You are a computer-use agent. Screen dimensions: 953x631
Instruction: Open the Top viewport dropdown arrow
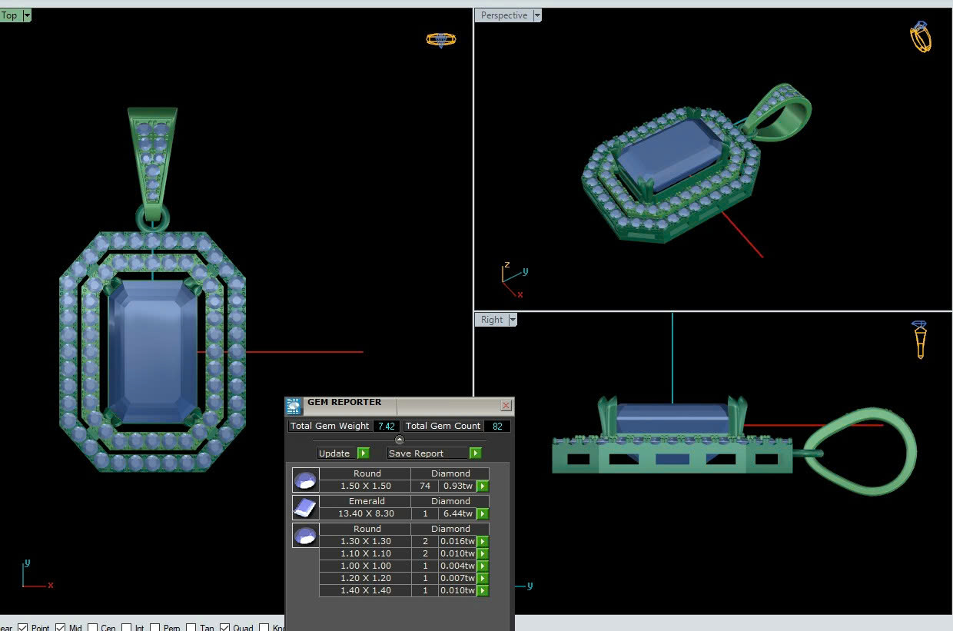pos(27,15)
